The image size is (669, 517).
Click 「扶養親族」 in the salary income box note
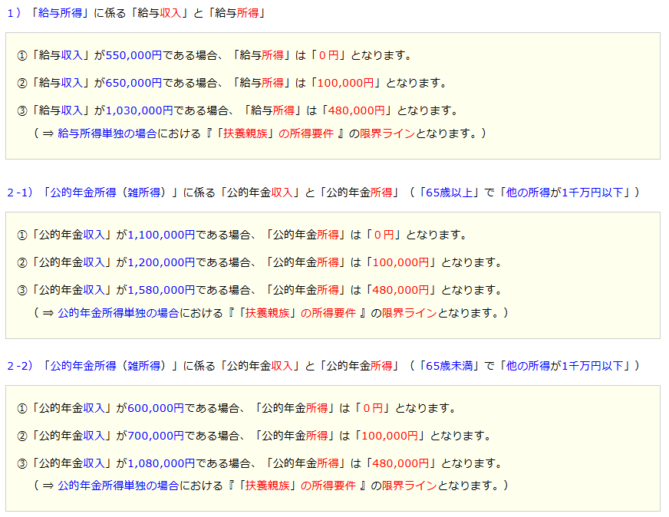coord(245,133)
